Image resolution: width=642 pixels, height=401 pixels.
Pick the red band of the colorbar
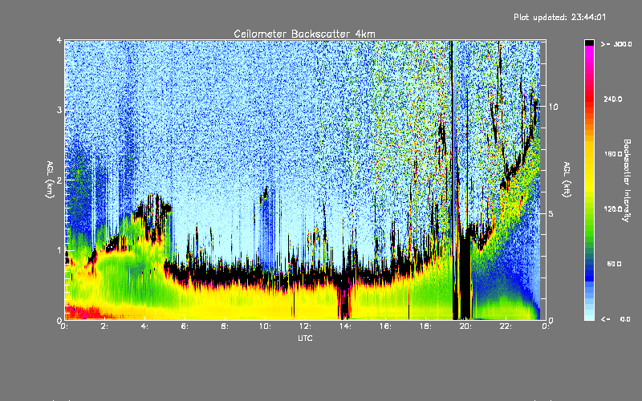(x=589, y=98)
